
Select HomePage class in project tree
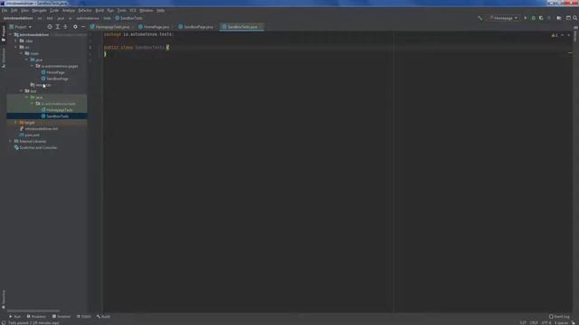click(x=55, y=72)
